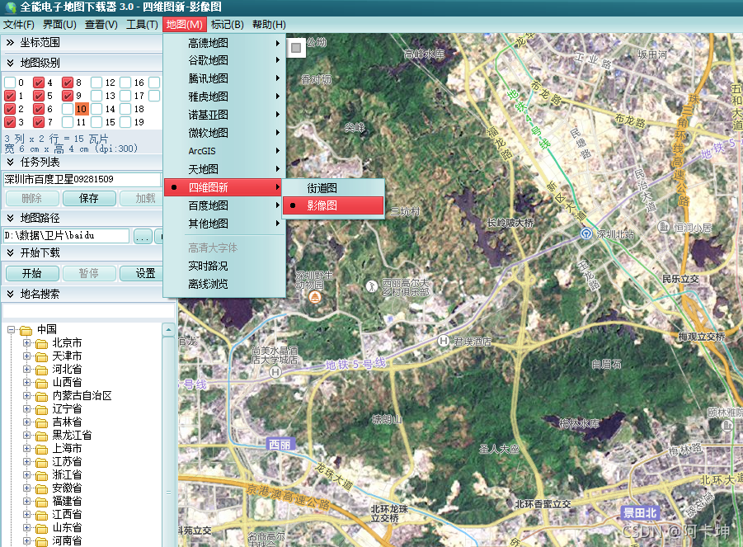743x547 pixels.
Task: Click the 景田北 station label on map
Action: [640, 512]
